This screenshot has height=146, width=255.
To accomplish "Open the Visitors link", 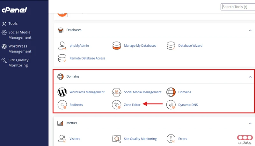I will pos(75,139).
